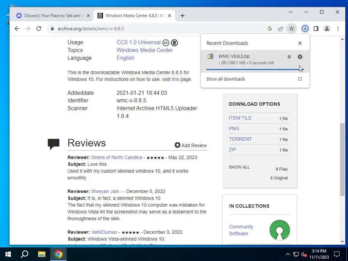This screenshot has width=348, height=261.
Task: Show hidden system tray icons
Action: pos(288,254)
